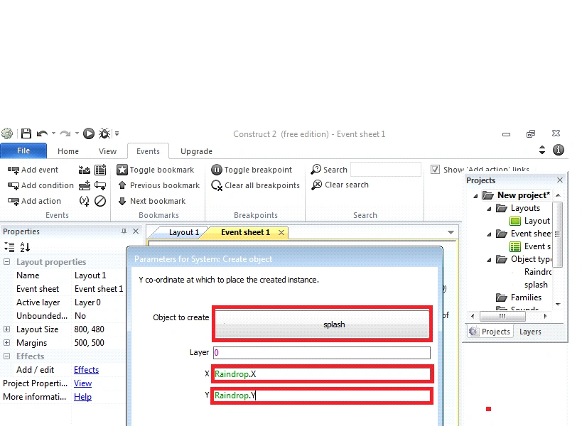Click the splash object button
Viewport: 582px width, 426px height.
[x=322, y=324]
